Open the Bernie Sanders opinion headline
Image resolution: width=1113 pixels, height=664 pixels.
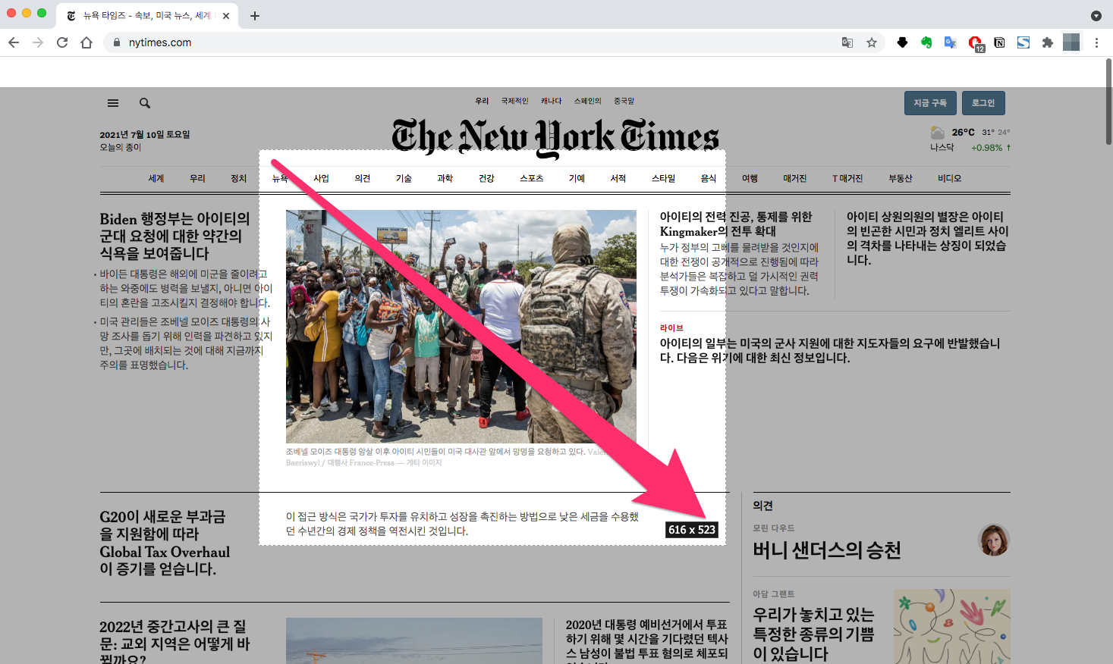[827, 550]
